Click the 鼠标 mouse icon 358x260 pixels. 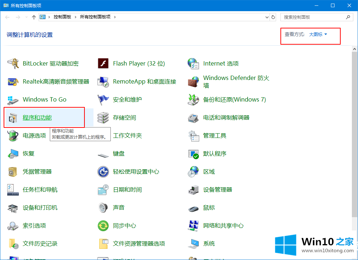[x=193, y=208]
